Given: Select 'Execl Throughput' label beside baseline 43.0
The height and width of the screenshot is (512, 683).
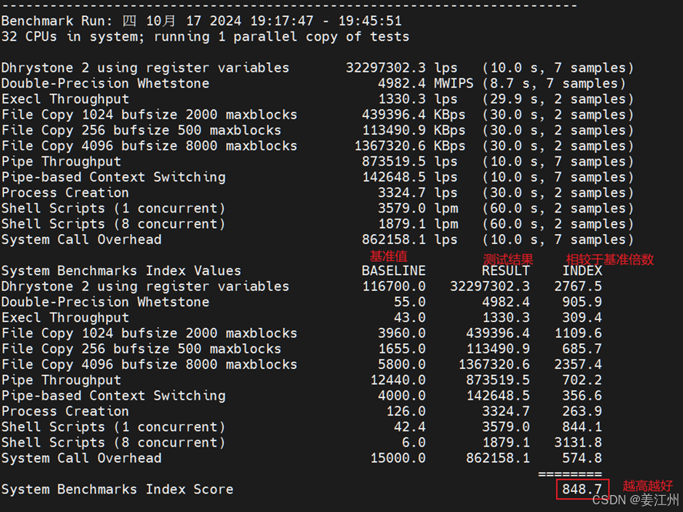Looking at the screenshot, I should tap(65, 318).
